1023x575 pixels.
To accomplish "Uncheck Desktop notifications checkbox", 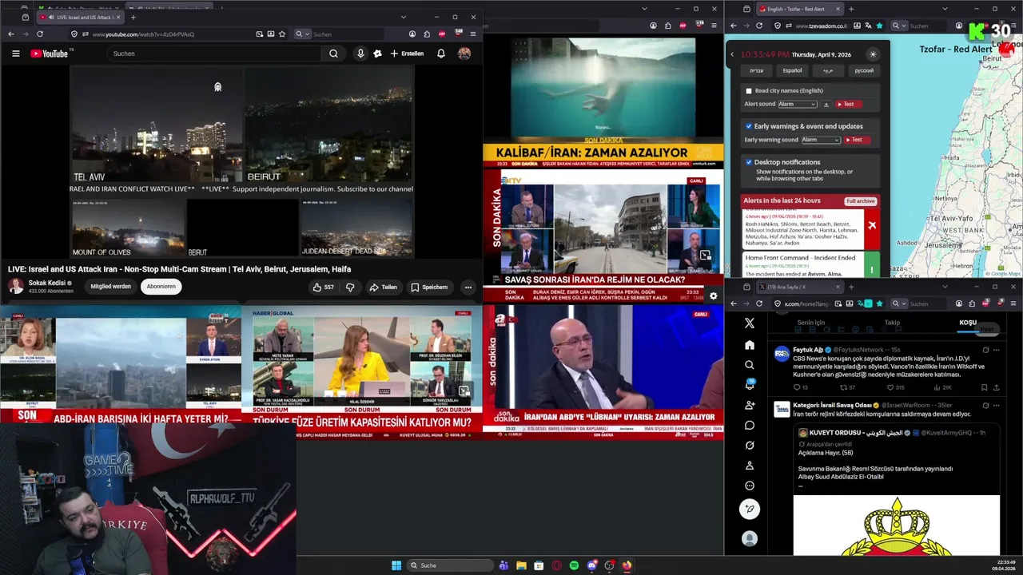I will (749, 162).
